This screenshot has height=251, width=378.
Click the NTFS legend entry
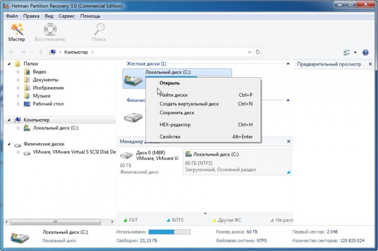[x=175, y=220]
